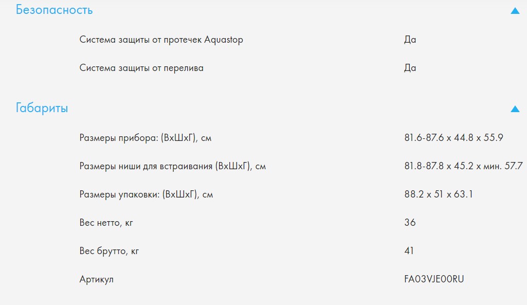Select the 88.2 x 51 x 63.1 value
The height and width of the screenshot is (305, 527).
(439, 194)
